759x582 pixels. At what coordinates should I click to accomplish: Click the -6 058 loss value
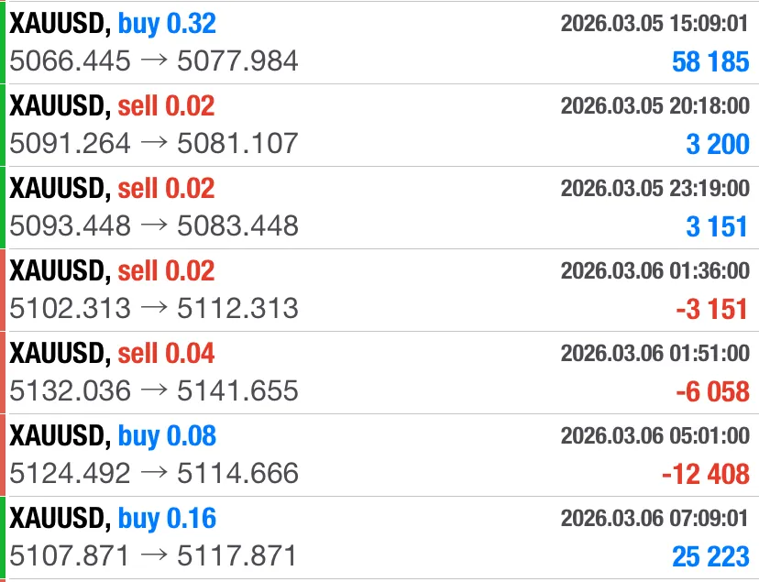point(711,391)
